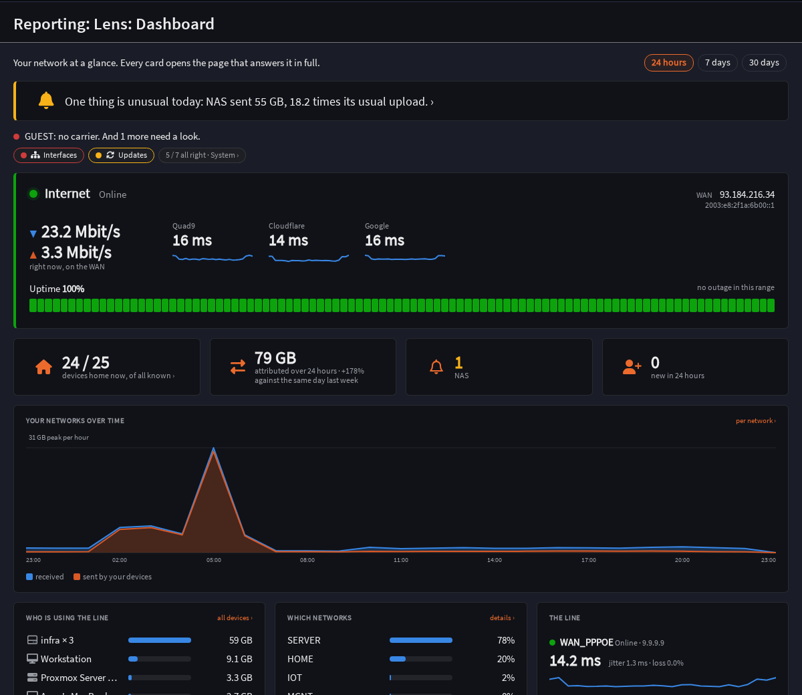The width and height of the screenshot is (802, 695).
Task: Click the Proxmox Server icon
Action: coord(32,678)
